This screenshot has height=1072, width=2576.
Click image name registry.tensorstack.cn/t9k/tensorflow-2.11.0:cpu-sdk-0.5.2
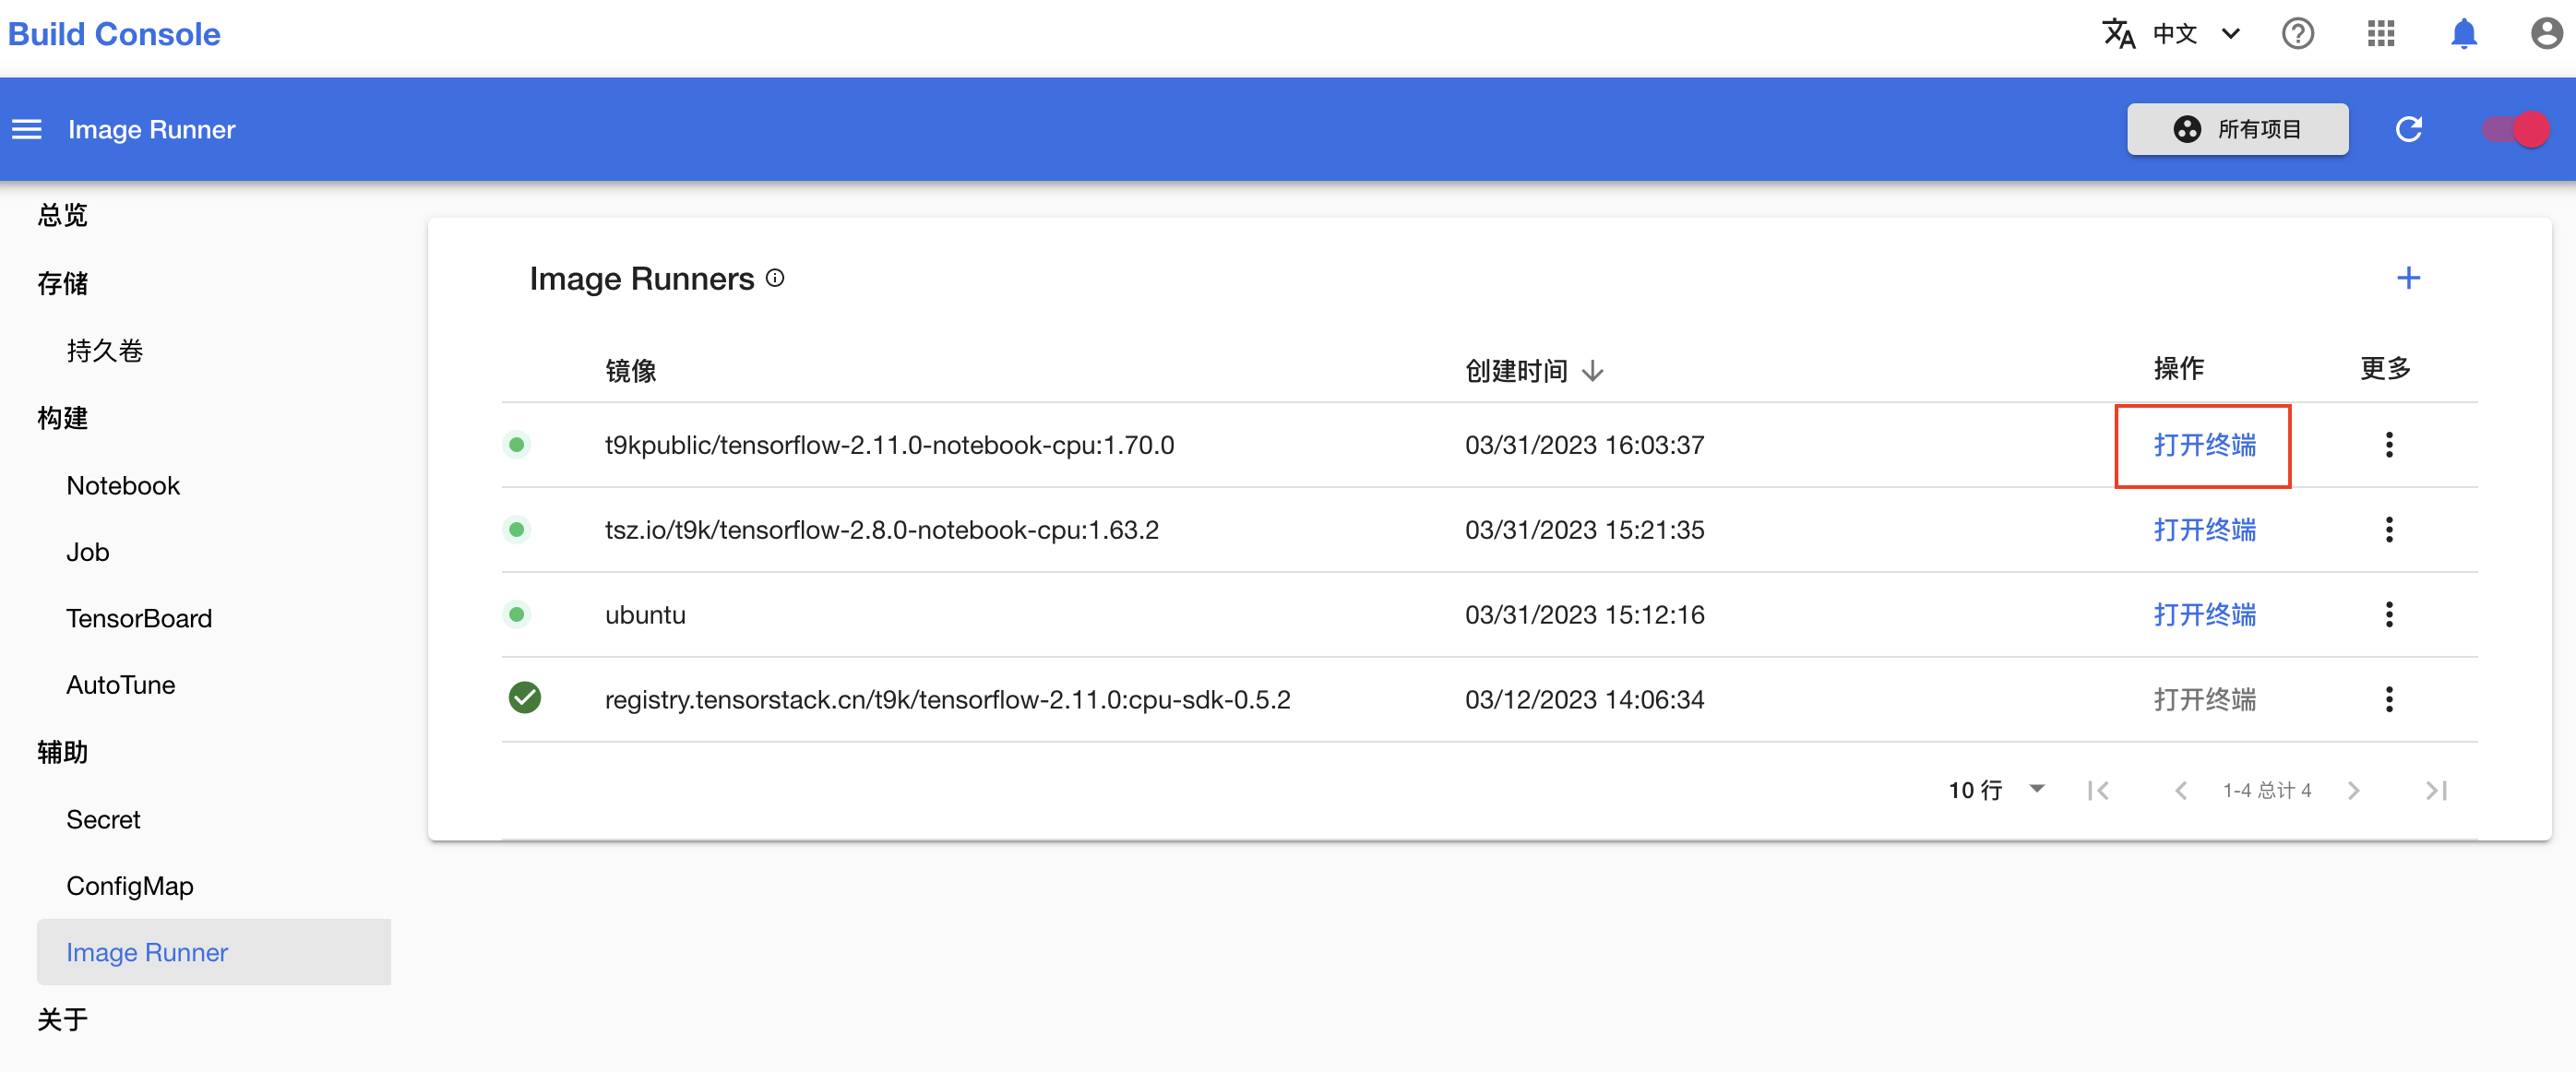pos(947,699)
